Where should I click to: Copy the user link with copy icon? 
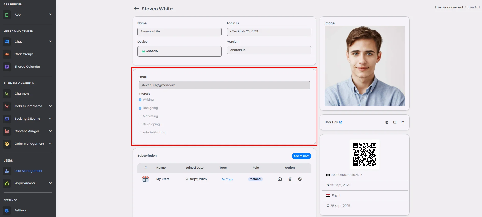pyautogui.click(x=403, y=122)
